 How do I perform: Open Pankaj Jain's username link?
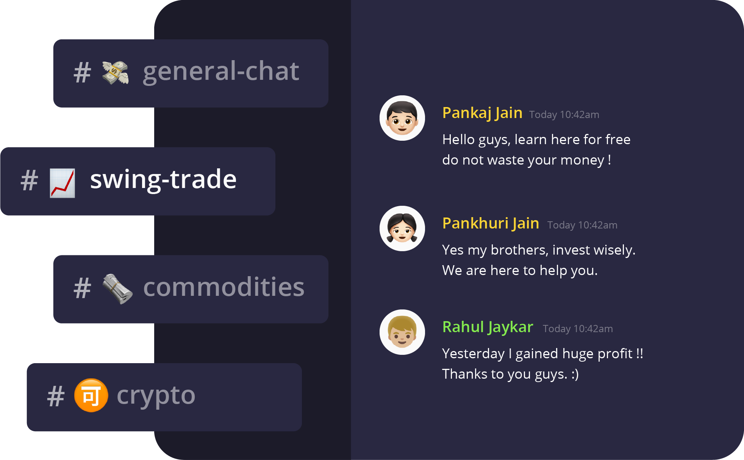click(482, 113)
